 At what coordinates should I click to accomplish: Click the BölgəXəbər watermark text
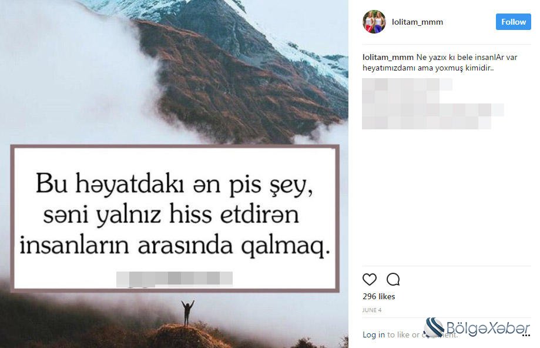point(488,327)
